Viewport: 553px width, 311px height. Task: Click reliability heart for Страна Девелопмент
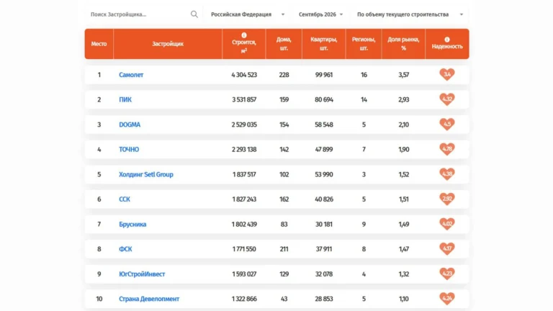point(447,299)
